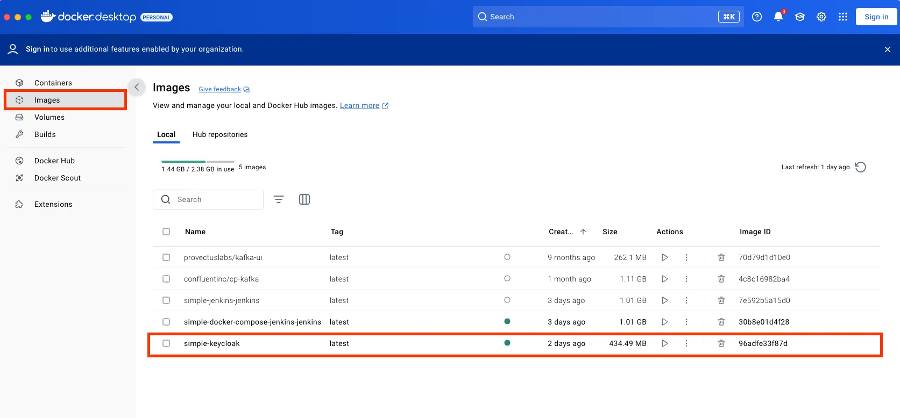Open more actions for provectuslabs/kafka-ui
Screen dimensions: 900x418
click(x=686, y=257)
